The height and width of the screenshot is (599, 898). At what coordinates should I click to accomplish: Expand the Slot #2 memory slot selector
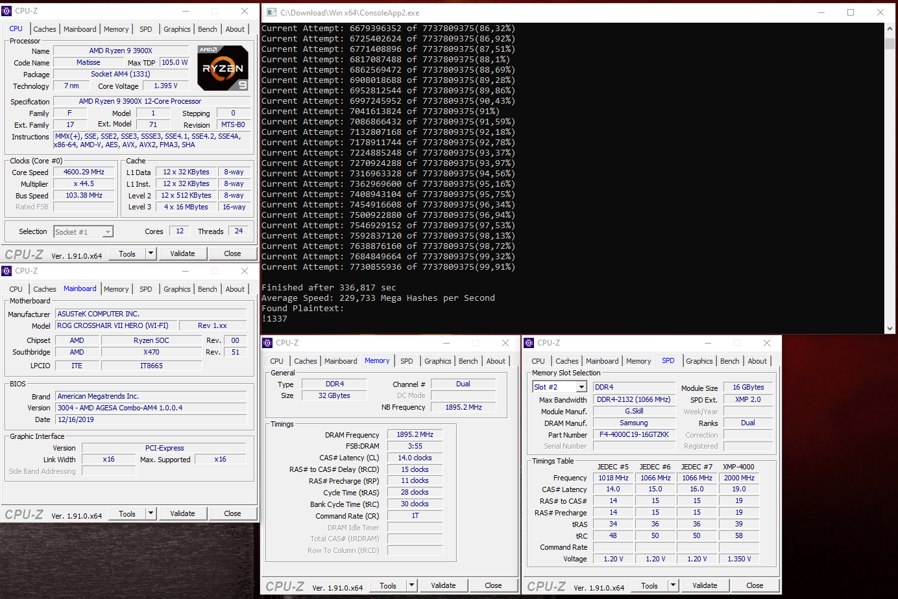pos(582,387)
